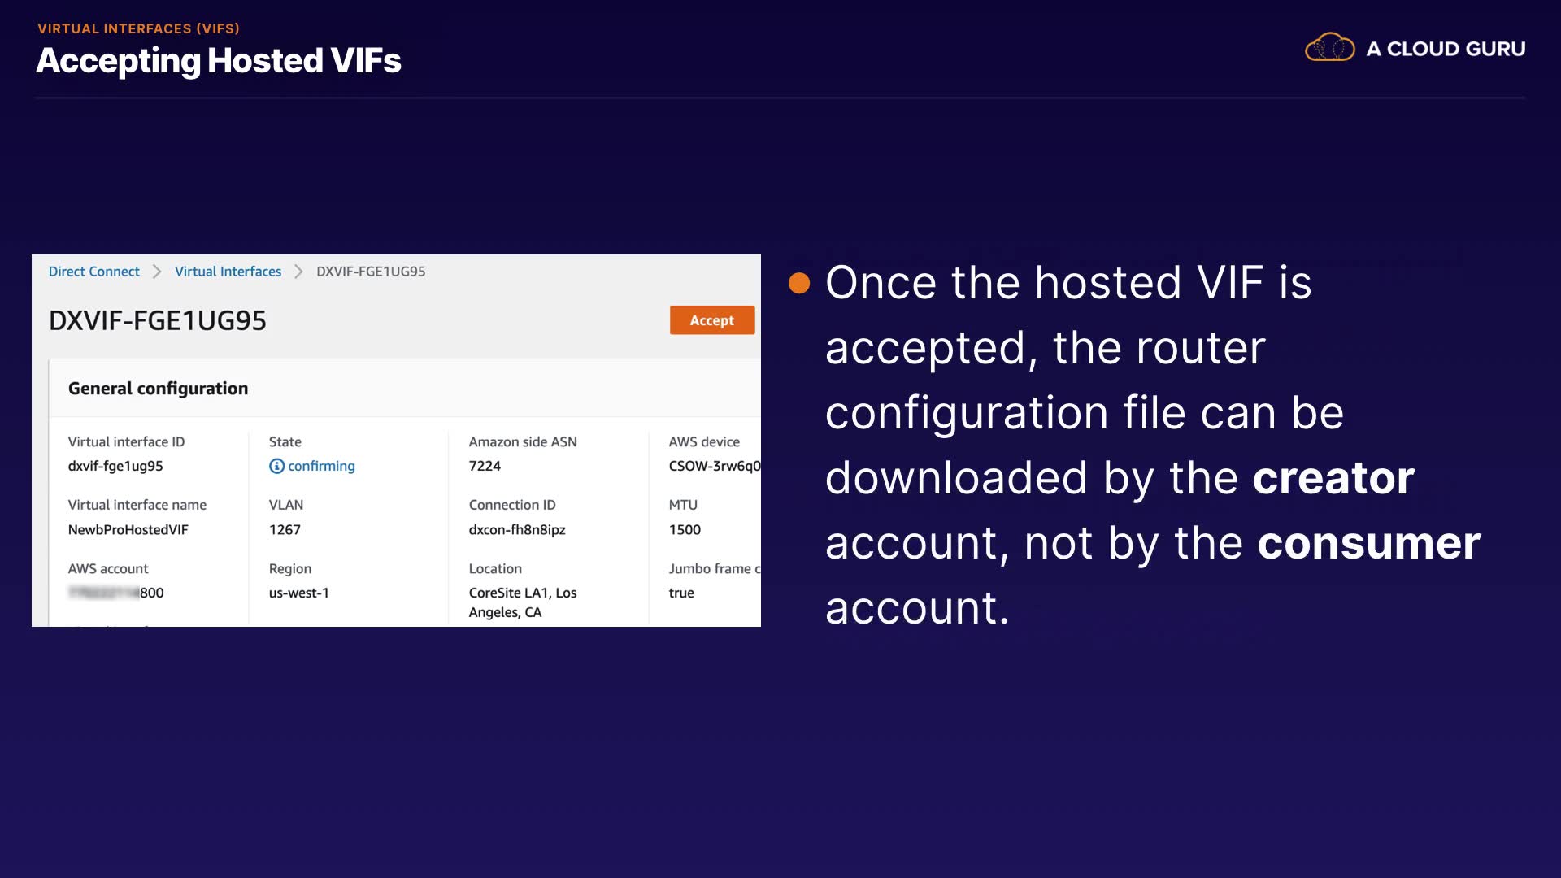Click the dxcon-fh8n8ipz connection ID value
The image size is (1561, 878).
[x=517, y=529]
